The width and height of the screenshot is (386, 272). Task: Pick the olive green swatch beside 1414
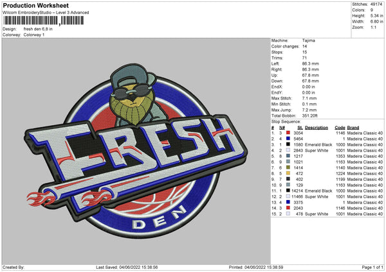coord(288,167)
